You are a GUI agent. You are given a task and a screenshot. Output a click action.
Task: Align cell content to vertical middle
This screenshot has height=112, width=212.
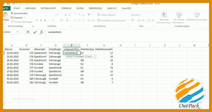click(79, 14)
